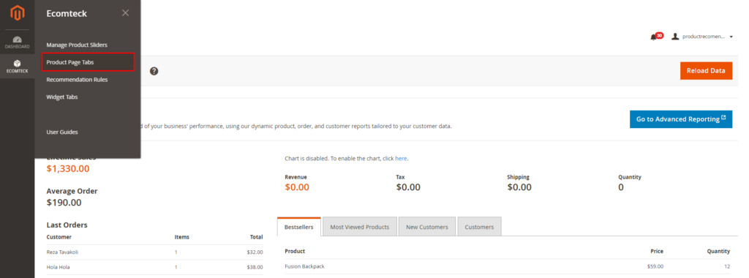Click the $1,330.00 lifetime sales value

[x=68, y=168]
